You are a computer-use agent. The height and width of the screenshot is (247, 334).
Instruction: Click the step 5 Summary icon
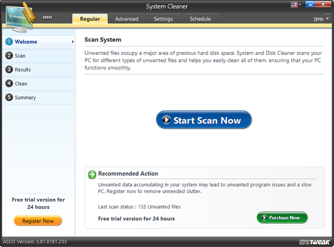[x=9, y=98]
